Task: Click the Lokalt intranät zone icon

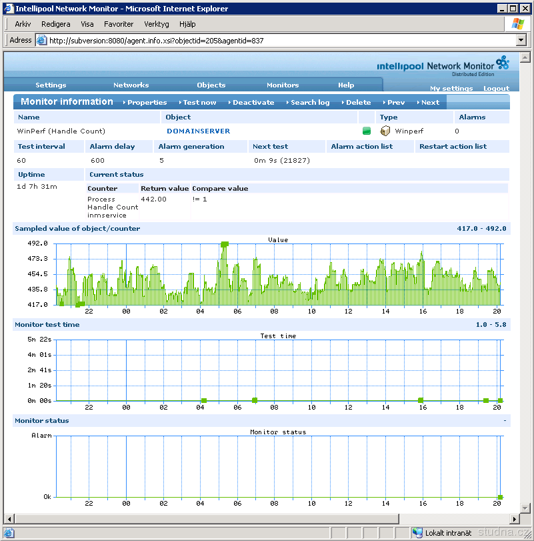Action: [417, 533]
